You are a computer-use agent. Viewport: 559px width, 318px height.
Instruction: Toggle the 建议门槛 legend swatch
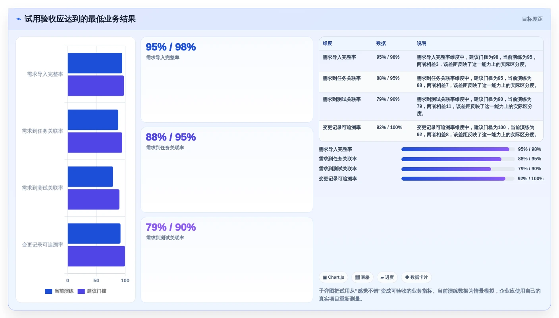81,291
